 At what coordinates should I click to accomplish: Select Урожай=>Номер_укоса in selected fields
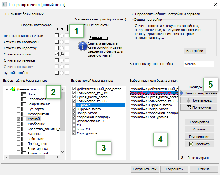click(150, 109)
